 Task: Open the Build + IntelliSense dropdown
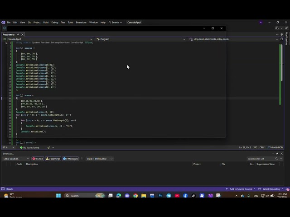(100, 159)
